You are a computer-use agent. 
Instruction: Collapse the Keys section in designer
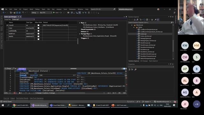(x=80, y=23)
